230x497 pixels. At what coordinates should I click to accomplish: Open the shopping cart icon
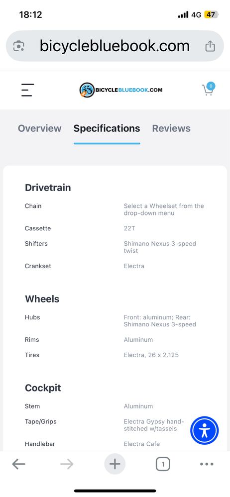point(208,90)
